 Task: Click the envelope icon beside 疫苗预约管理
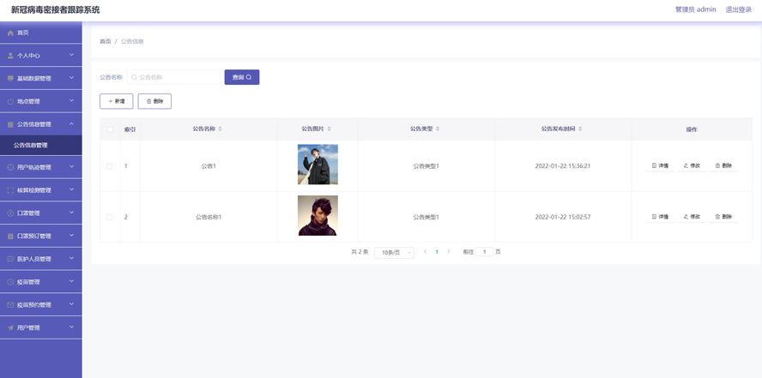[10, 305]
